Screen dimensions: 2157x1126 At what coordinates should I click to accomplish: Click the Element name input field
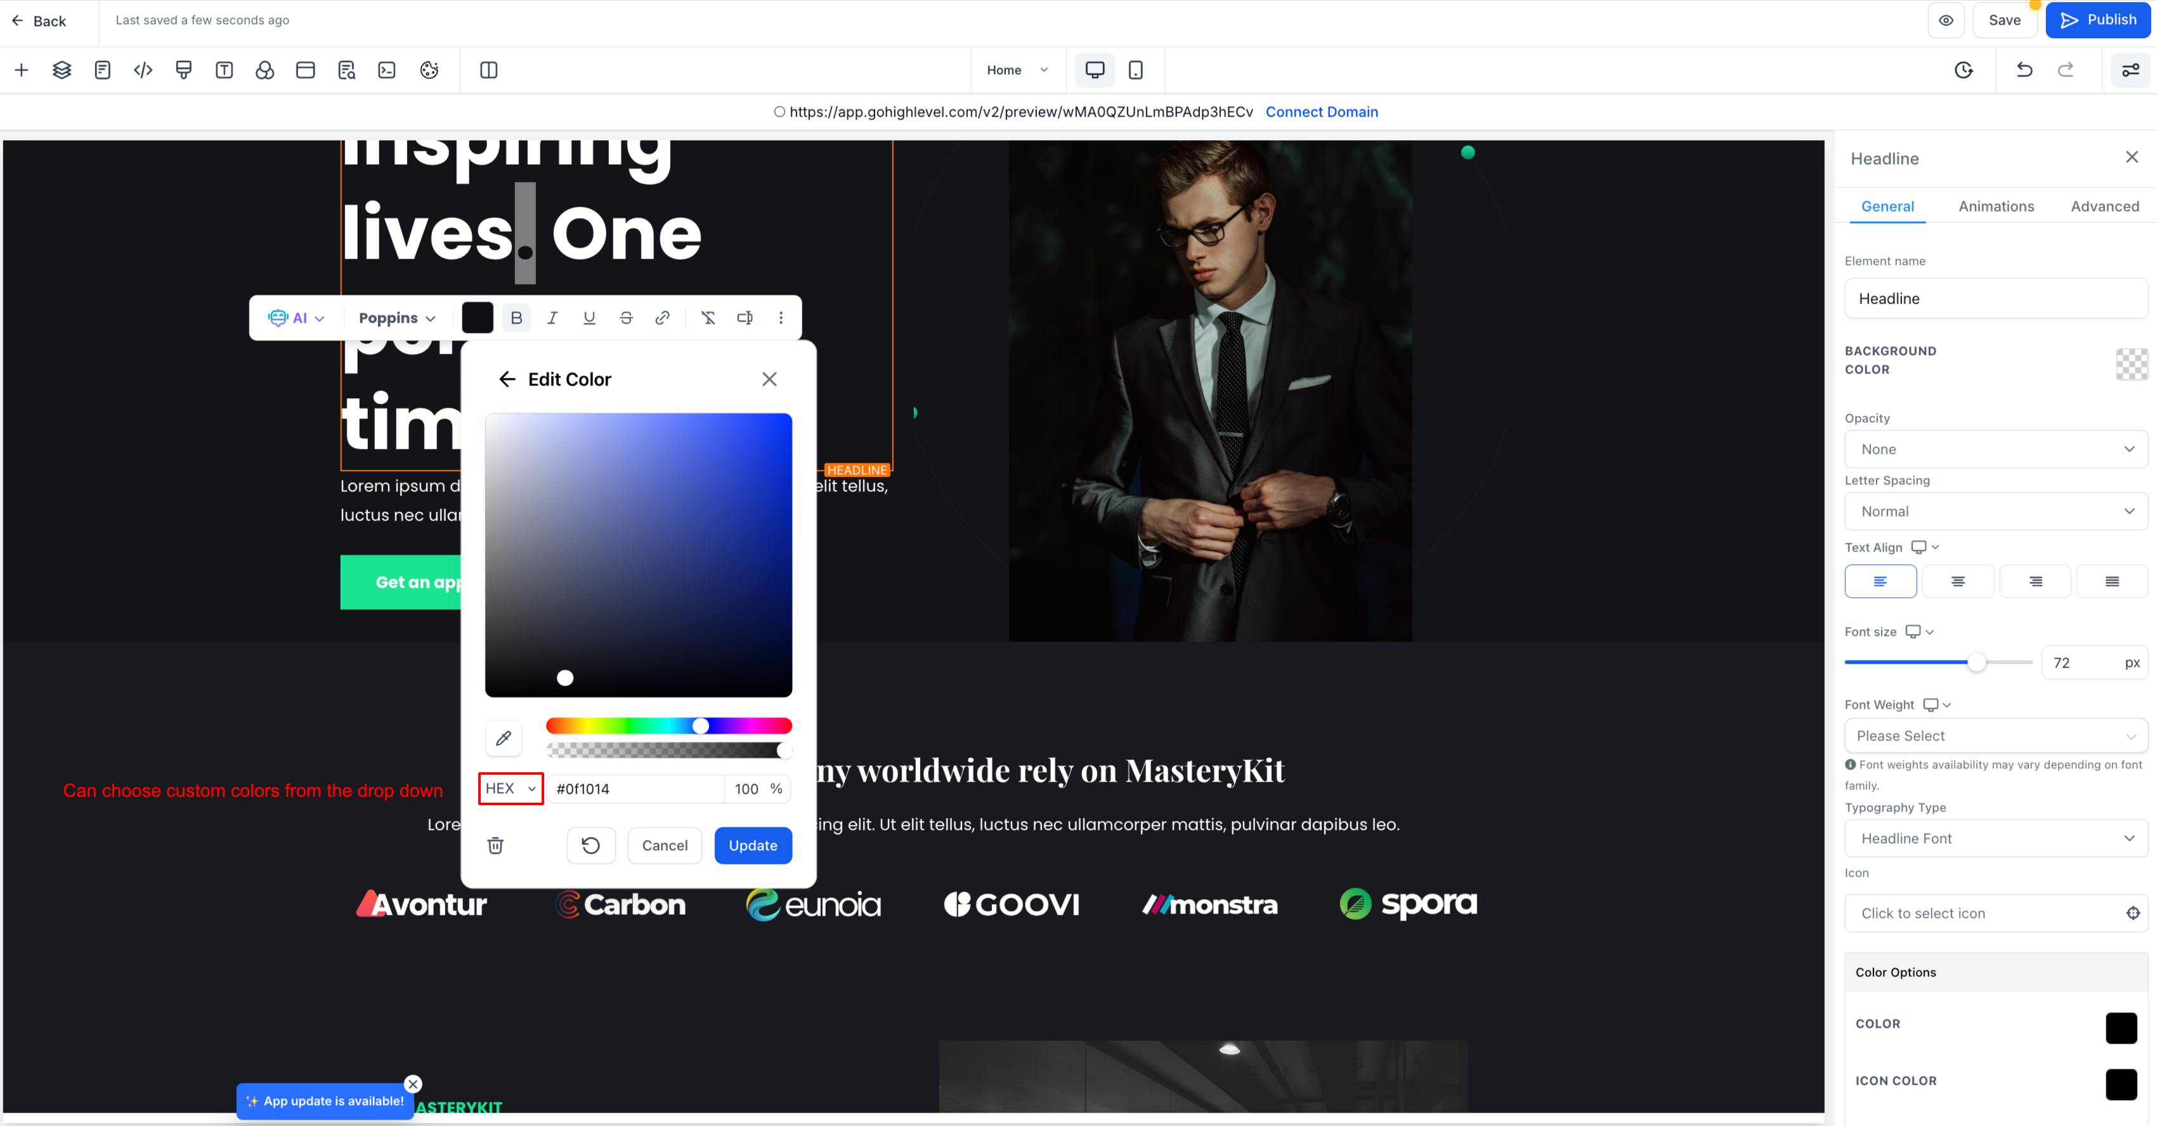point(1995,299)
